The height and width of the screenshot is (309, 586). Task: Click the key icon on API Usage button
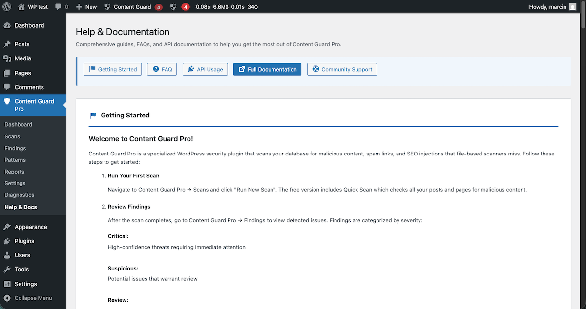click(x=190, y=69)
